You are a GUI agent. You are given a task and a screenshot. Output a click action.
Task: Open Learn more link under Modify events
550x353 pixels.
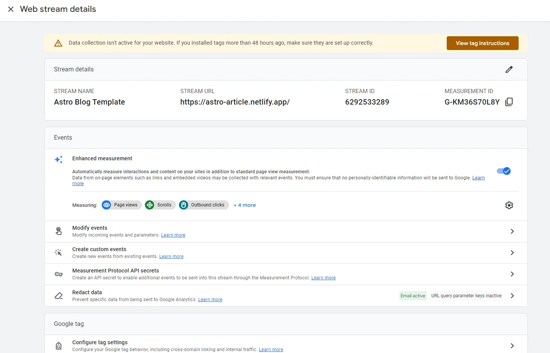click(x=173, y=235)
